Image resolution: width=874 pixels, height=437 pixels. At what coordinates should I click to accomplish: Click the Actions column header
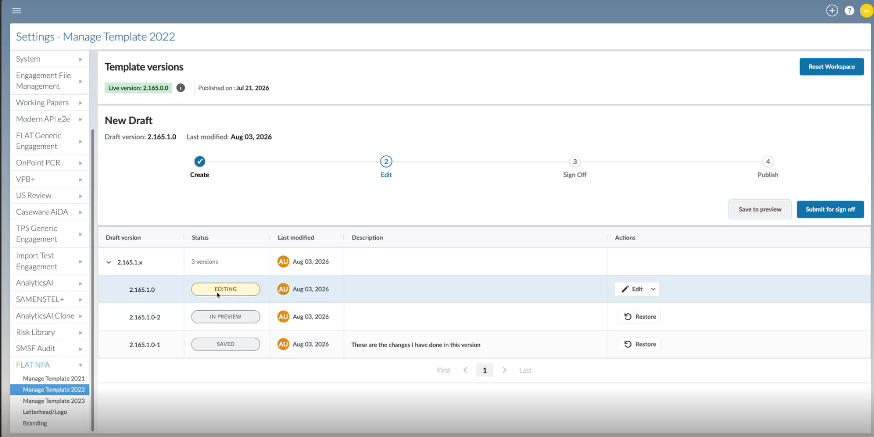point(625,238)
